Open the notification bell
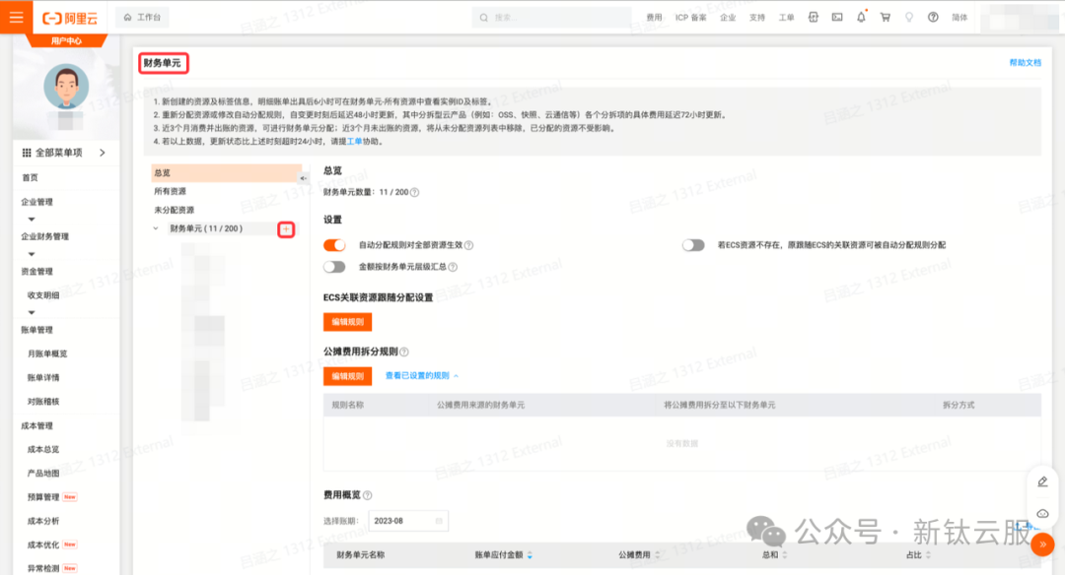Viewport: 1065px width, 575px height. point(861,18)
